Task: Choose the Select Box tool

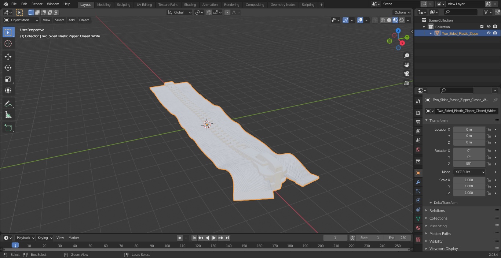Action: [x=8, y=32]
